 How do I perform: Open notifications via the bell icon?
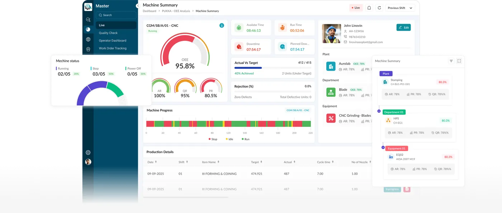click(x=369, y=8)
